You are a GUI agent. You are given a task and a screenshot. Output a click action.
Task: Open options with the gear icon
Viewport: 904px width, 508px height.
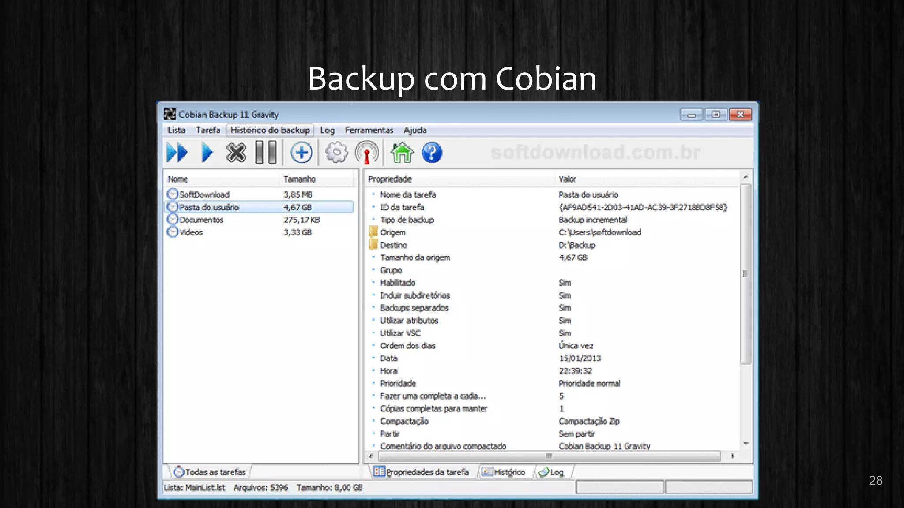[x=337, y=153]
